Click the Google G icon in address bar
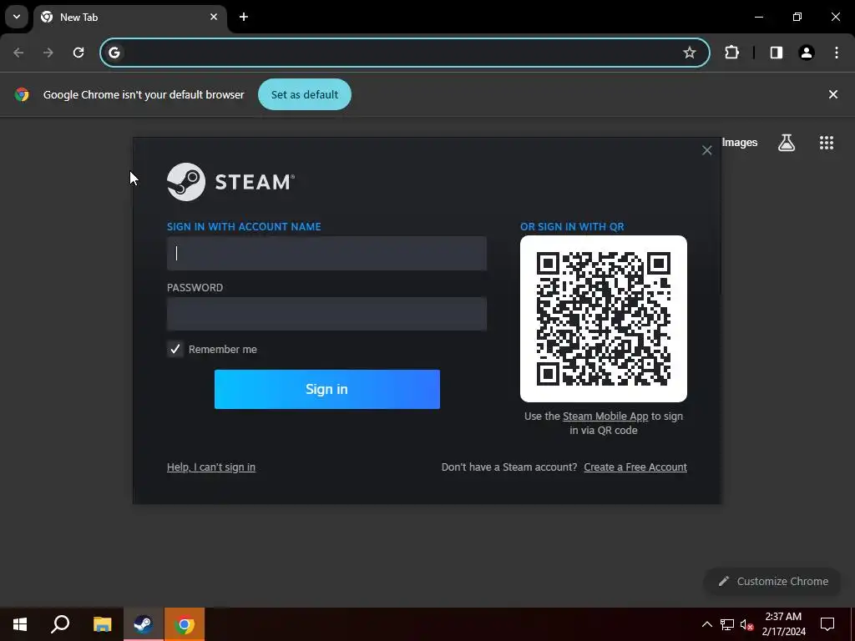 114,53
